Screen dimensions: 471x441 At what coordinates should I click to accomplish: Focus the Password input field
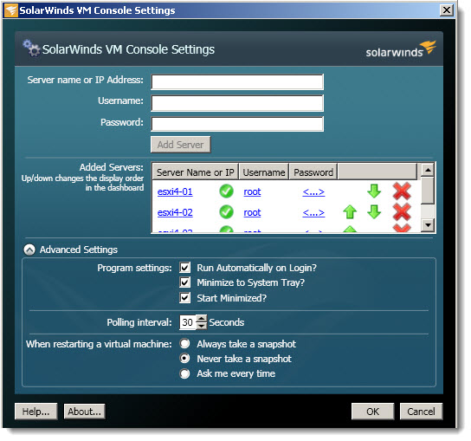point(237,124)
